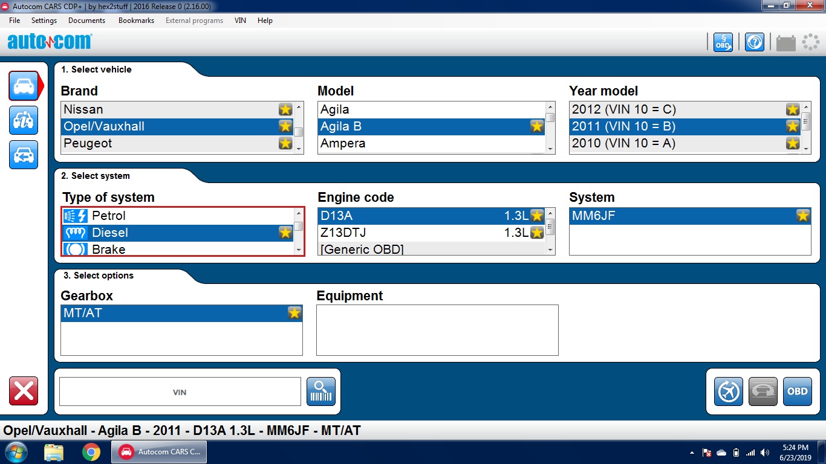The image size is (826, 464).
Task: Open the Bookmarks menu
Action: pyautogui.click(x=136, y=20)
